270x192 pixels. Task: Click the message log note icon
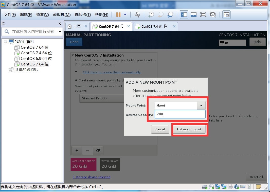click(259, 187)
